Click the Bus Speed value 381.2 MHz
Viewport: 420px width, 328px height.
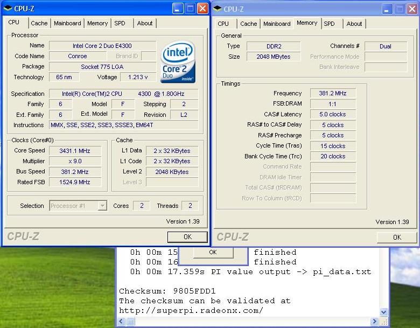point(75,172)
